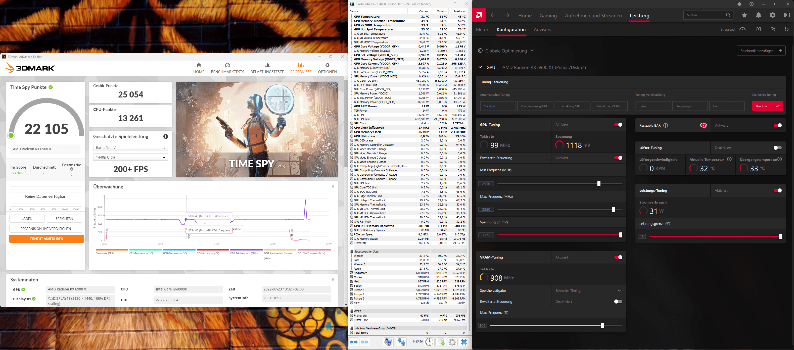Click Spielprofil hinzufügen button
Image resolution: width=794 pixels, height=350 pixels.
pos(761,51)
